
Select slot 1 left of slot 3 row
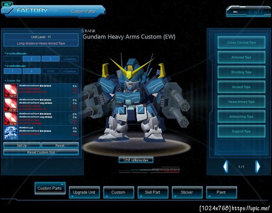(13, 59)
